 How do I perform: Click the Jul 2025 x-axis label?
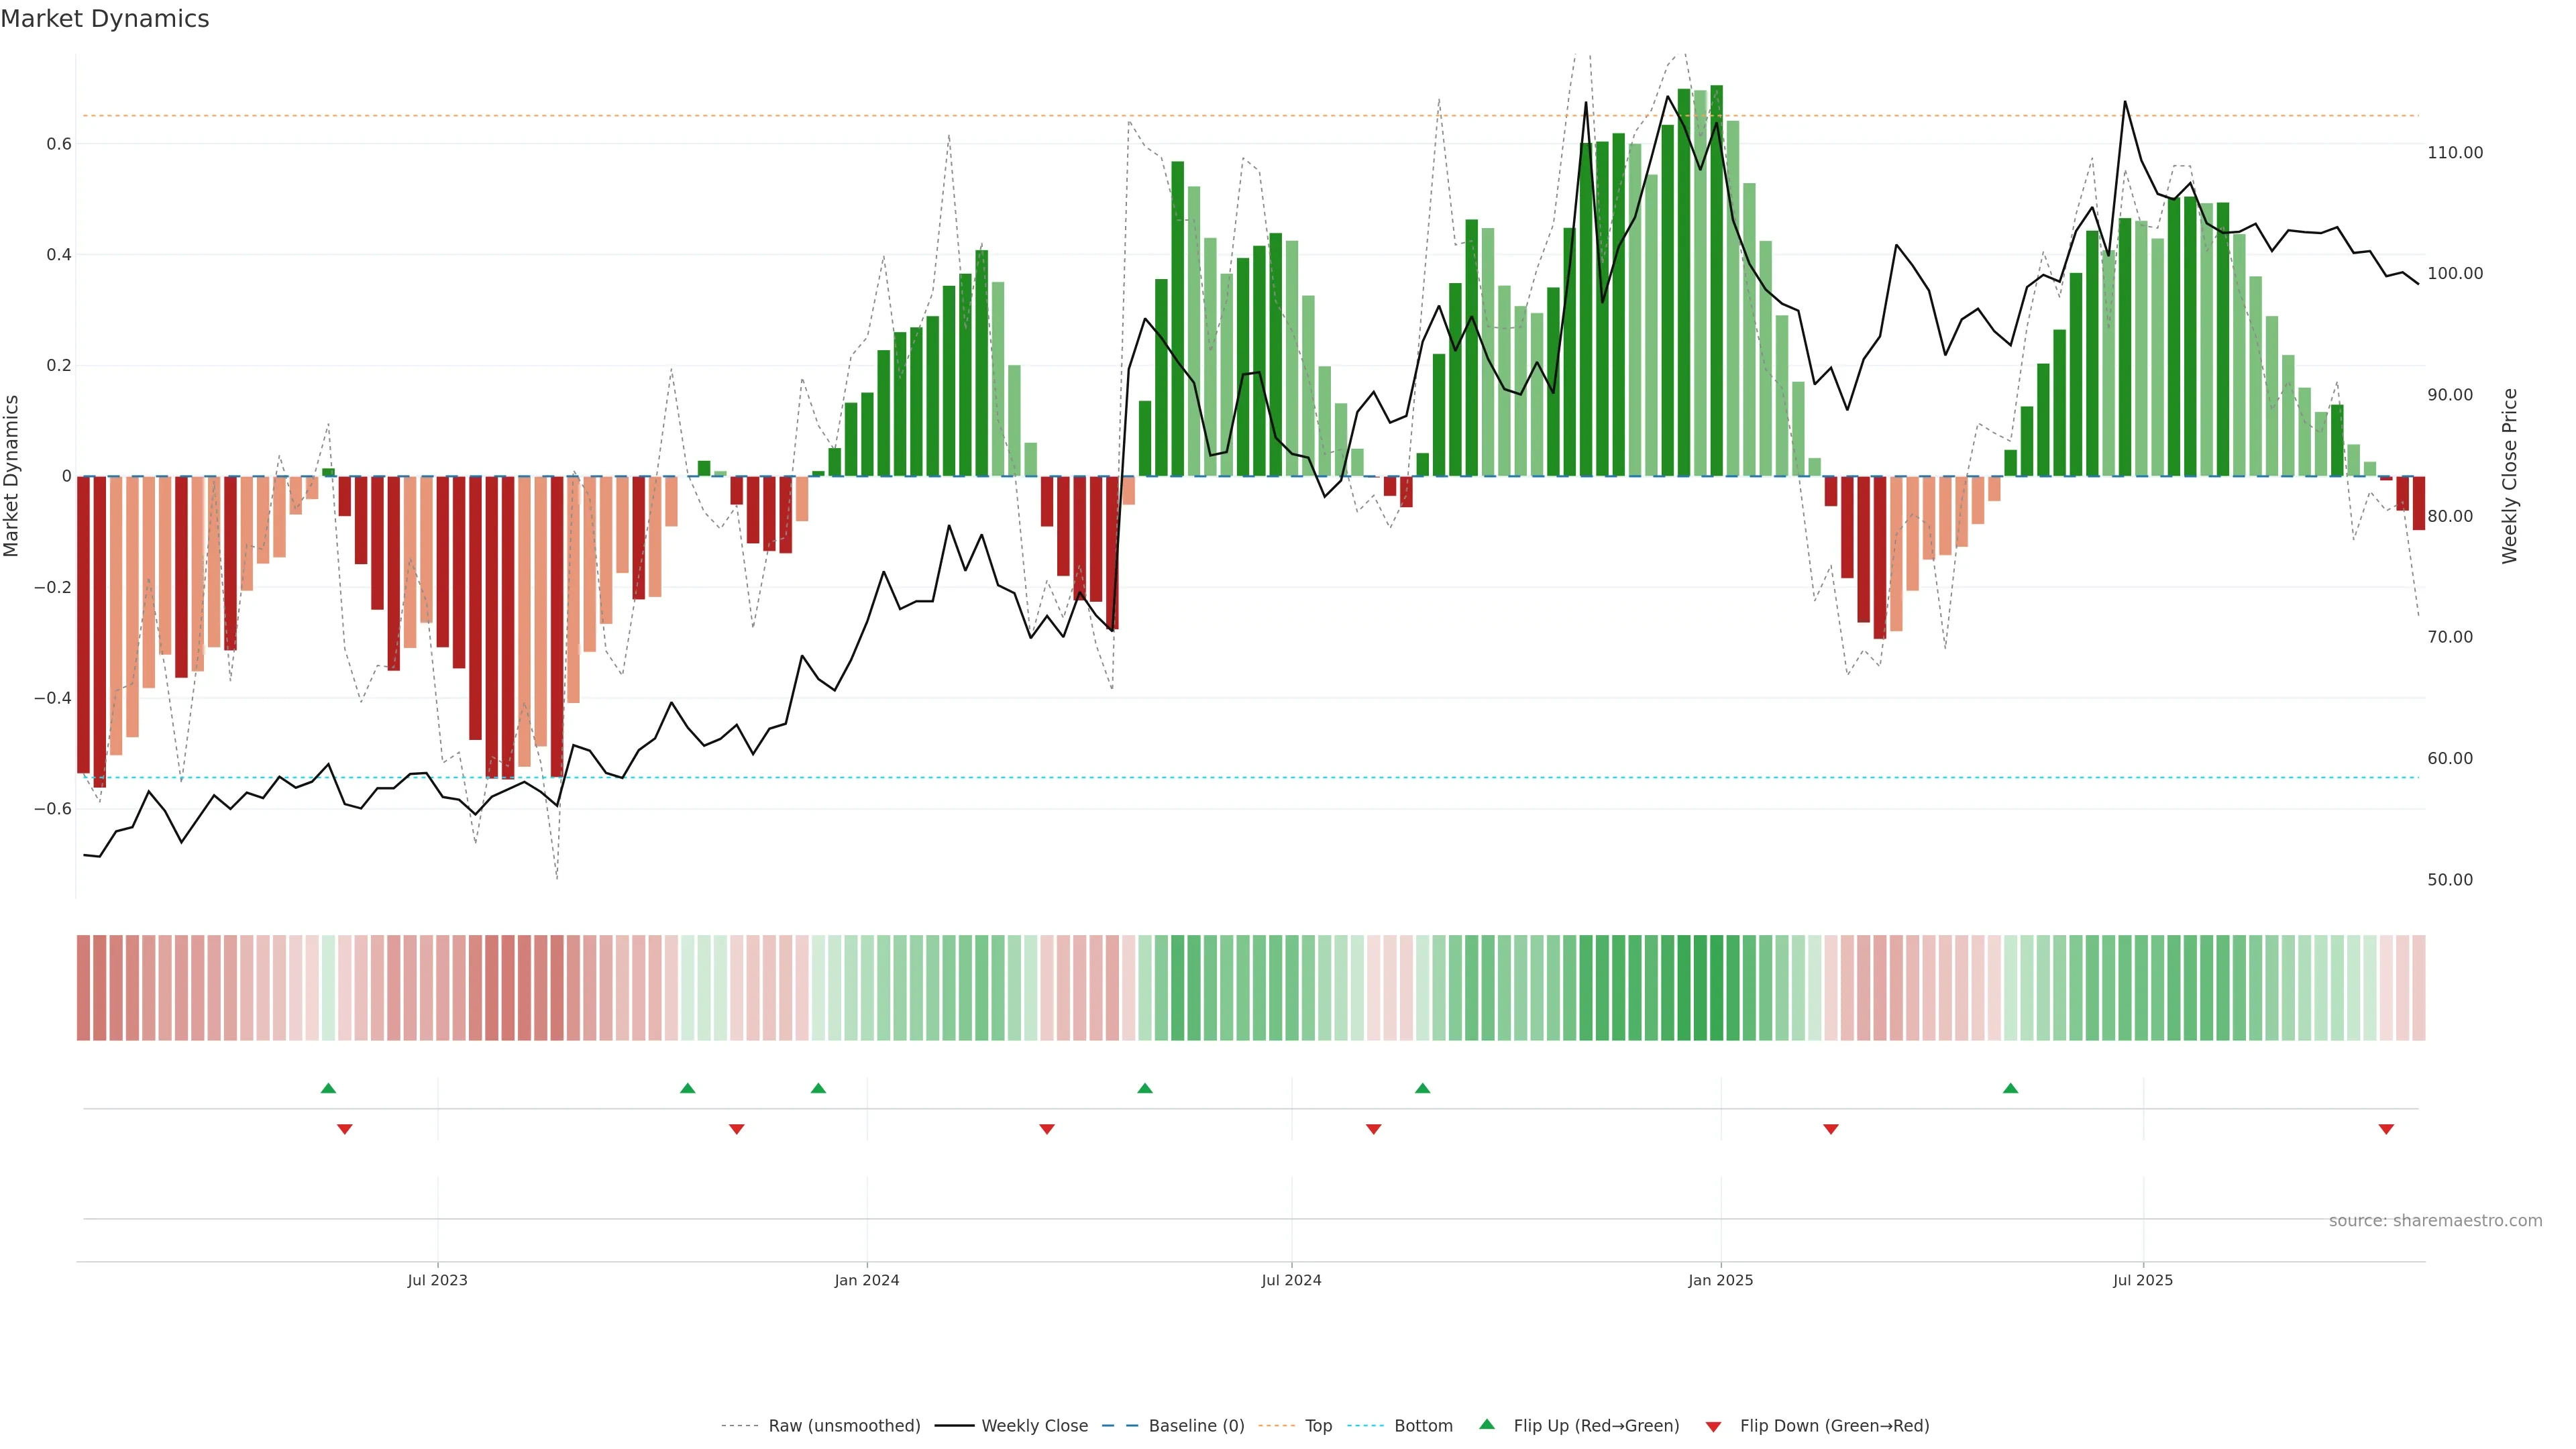[x=2142, y=1280]
